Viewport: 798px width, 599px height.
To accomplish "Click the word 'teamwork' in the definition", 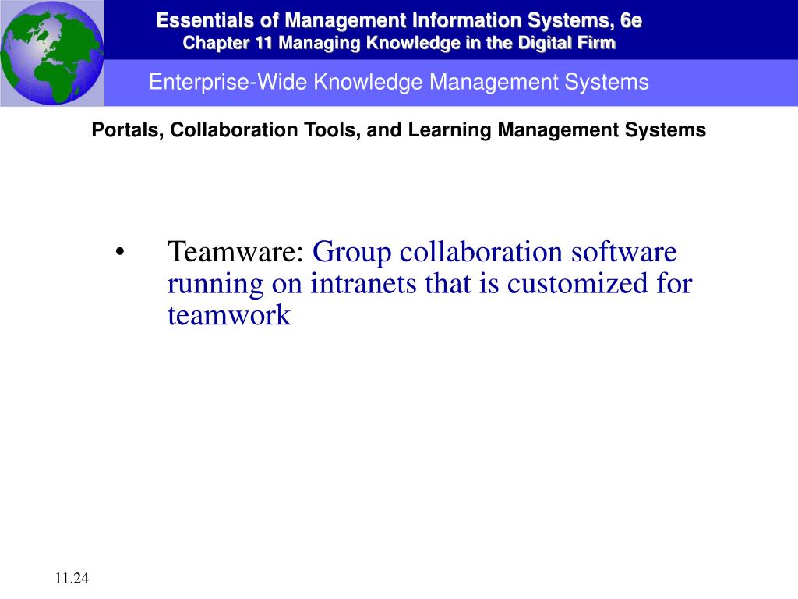I will (x=229, y=315).
